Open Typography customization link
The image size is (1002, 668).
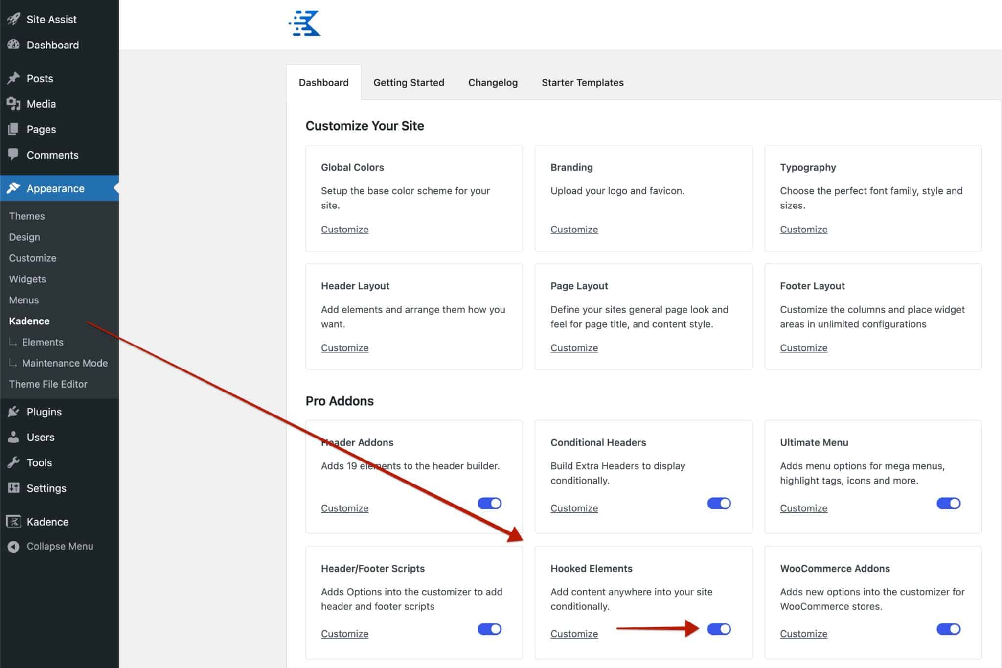pyautogui.click(x=803, y=229)
